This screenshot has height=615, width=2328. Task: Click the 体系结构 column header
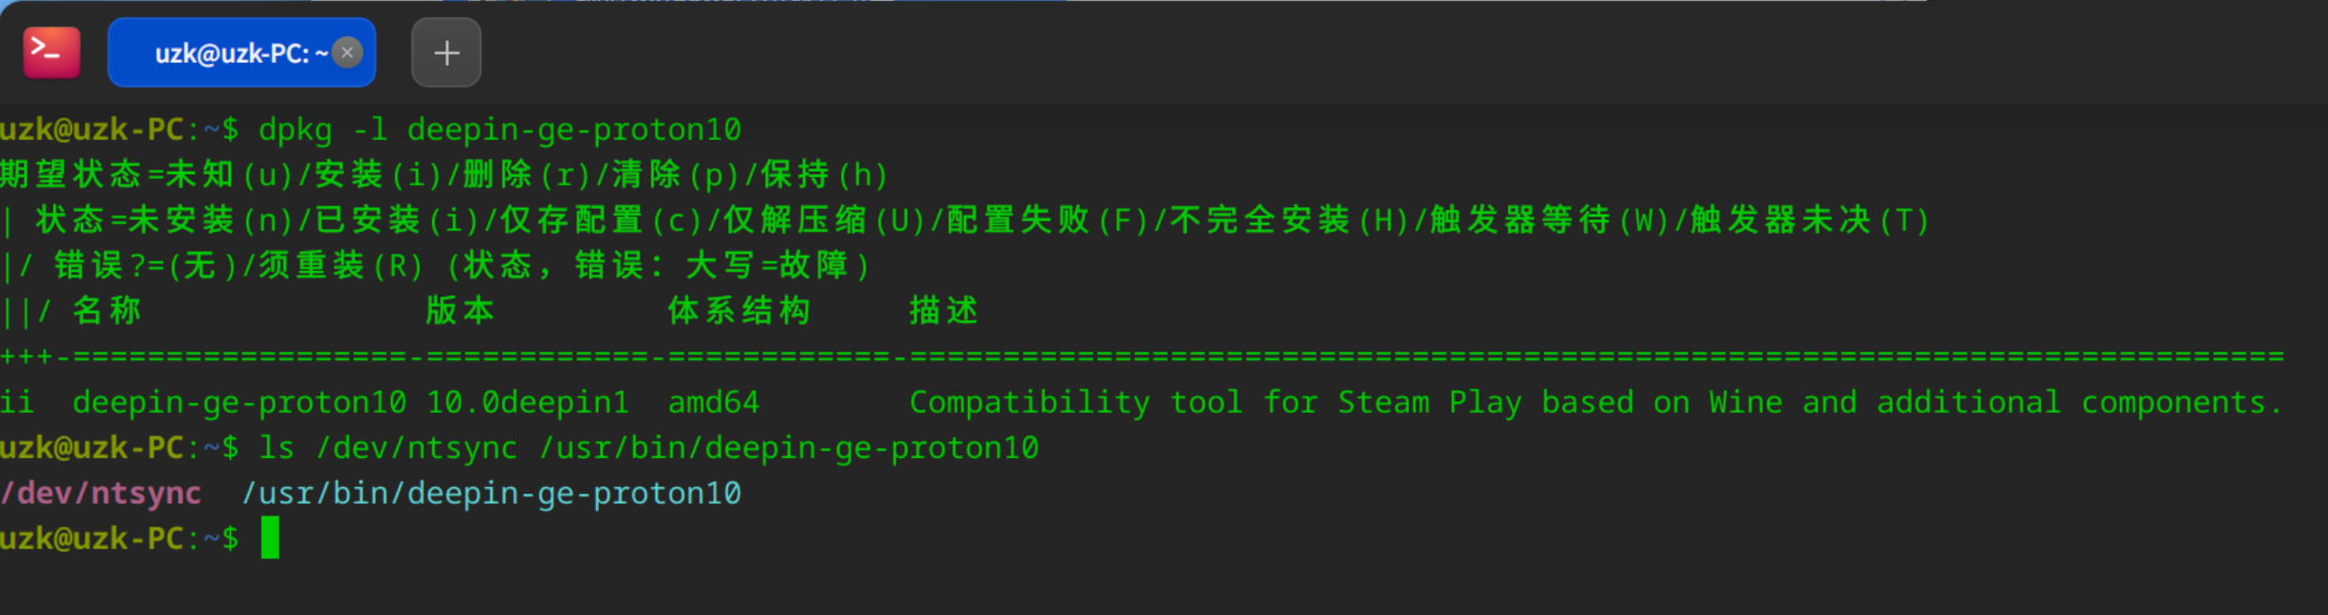(739, 310)
